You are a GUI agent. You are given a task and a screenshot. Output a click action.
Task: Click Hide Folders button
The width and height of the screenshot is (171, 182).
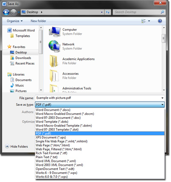point(17,147)
